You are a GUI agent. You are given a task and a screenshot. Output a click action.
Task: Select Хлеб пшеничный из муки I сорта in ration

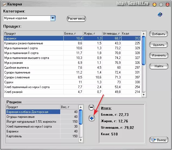pos(42,126)
